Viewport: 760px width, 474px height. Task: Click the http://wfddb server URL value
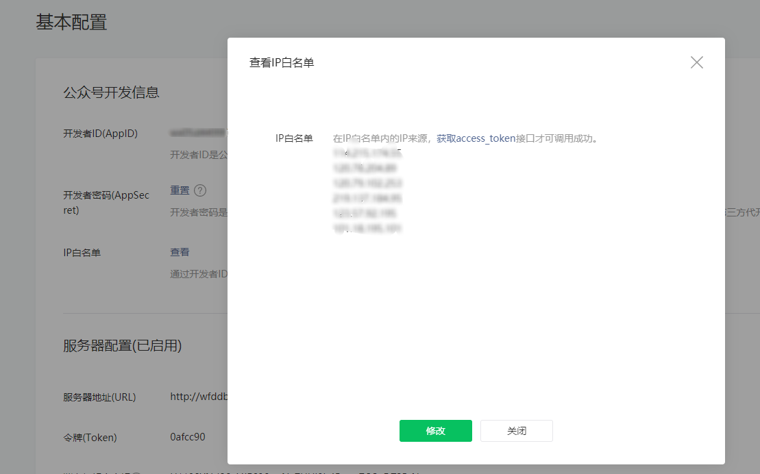pos(199,397)
